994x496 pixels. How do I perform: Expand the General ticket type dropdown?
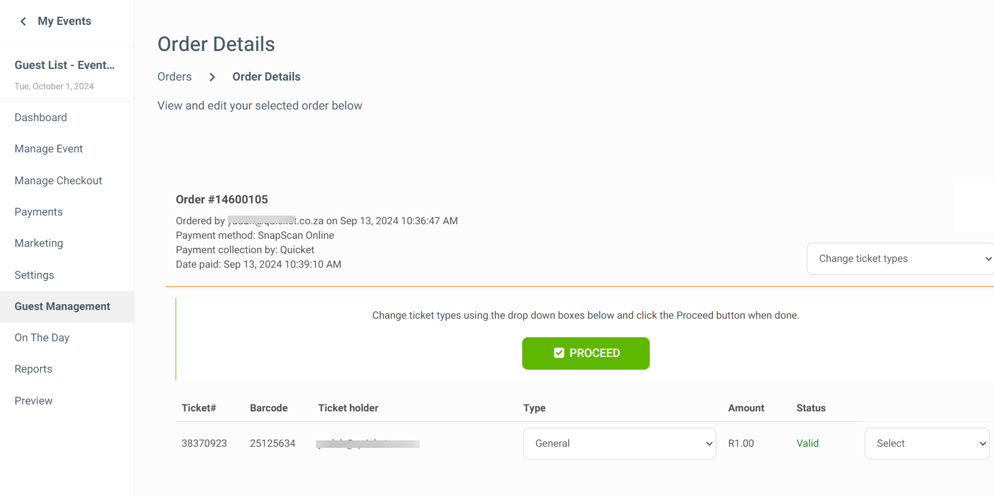(x=620, y=443)
